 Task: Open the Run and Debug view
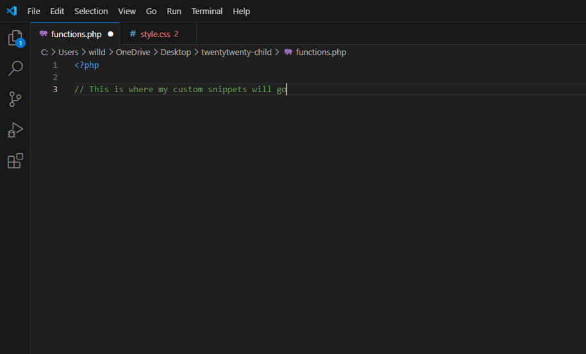click(x=15, y=130)
